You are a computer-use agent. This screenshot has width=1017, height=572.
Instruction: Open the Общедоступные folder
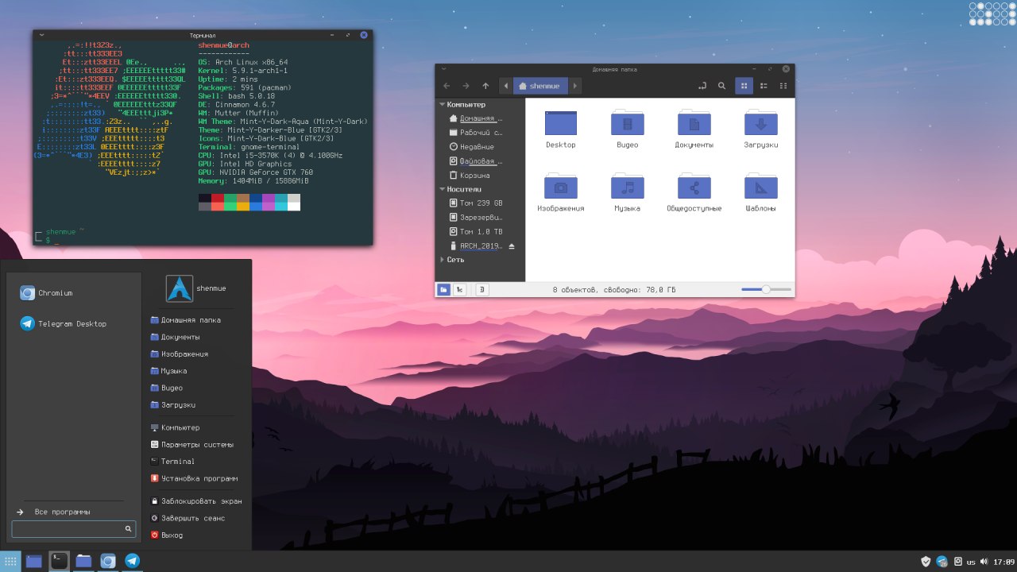(694, 192)
